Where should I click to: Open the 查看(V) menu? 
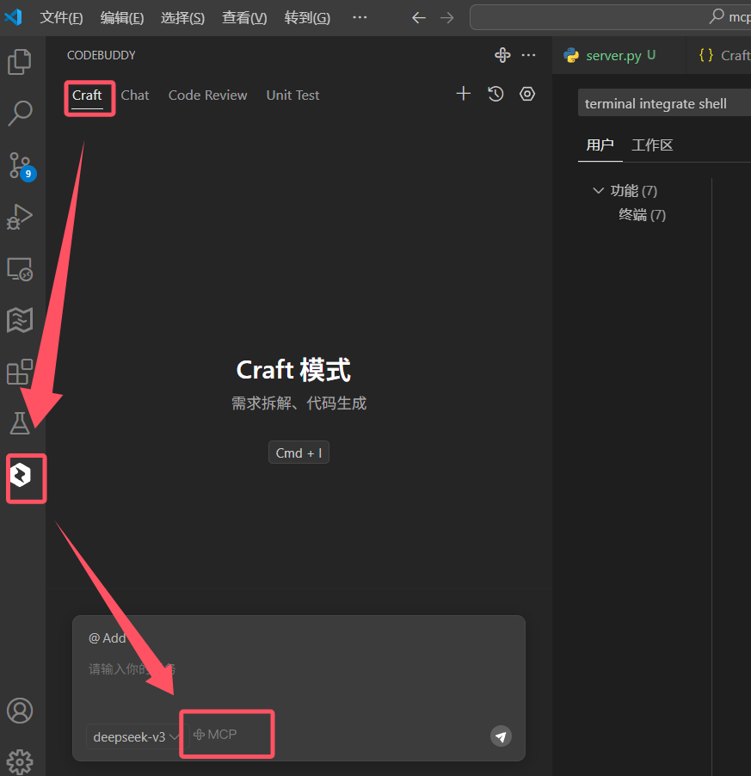pos(244,18)
